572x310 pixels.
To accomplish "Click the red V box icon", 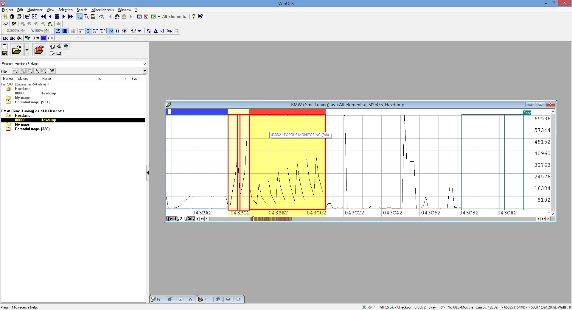I will 146,17.
